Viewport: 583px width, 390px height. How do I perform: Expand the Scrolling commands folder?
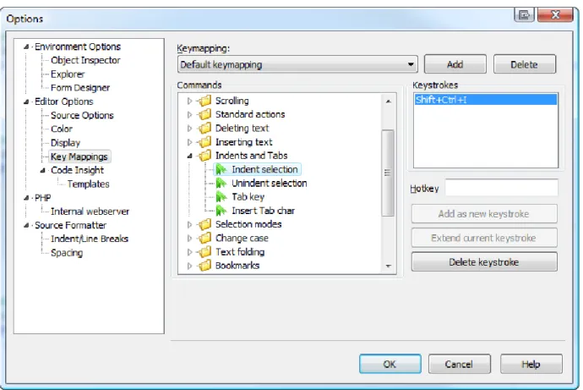[189, 101]
